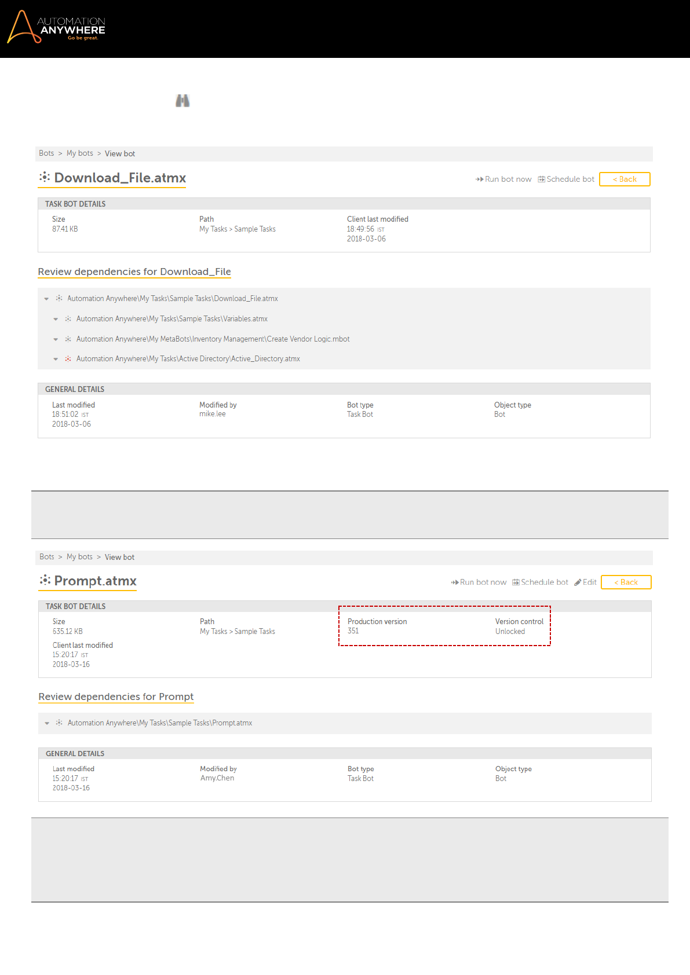The height and width of the screenshot is (975, 690).
Task: Click the bot icon beside Download_File.atmx title
Action: pyautogui.click(x=45, y=177)
